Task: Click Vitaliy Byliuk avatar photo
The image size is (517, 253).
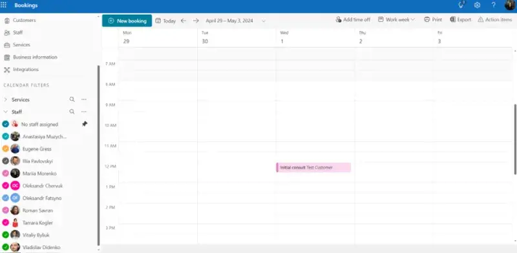Action: [x=15, y=235]
